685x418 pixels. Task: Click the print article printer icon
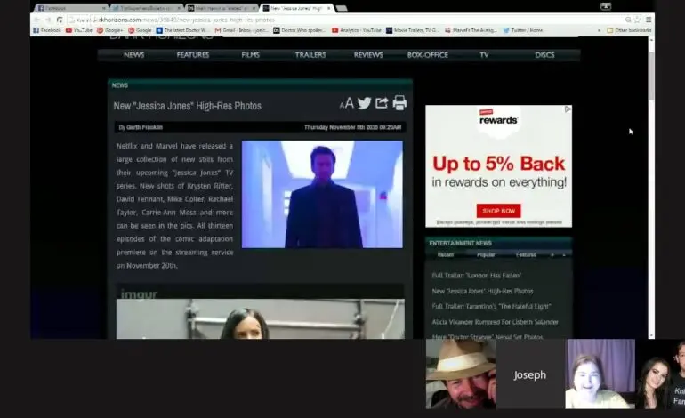399,103
